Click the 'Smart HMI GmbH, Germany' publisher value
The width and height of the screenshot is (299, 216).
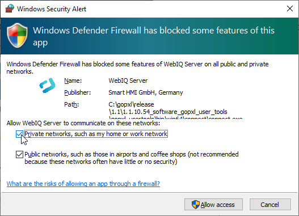click(146, 92)
